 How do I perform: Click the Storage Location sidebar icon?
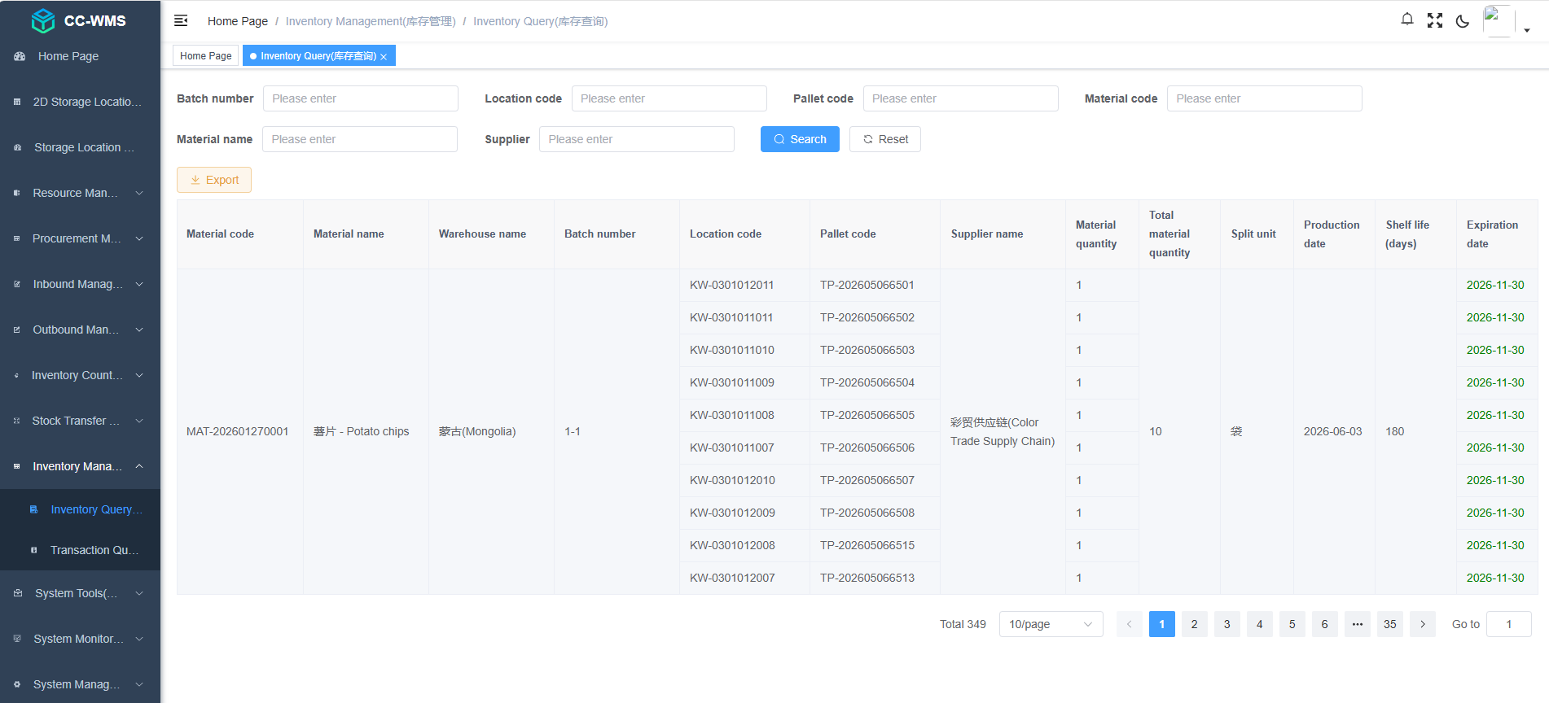click(17, 147)
